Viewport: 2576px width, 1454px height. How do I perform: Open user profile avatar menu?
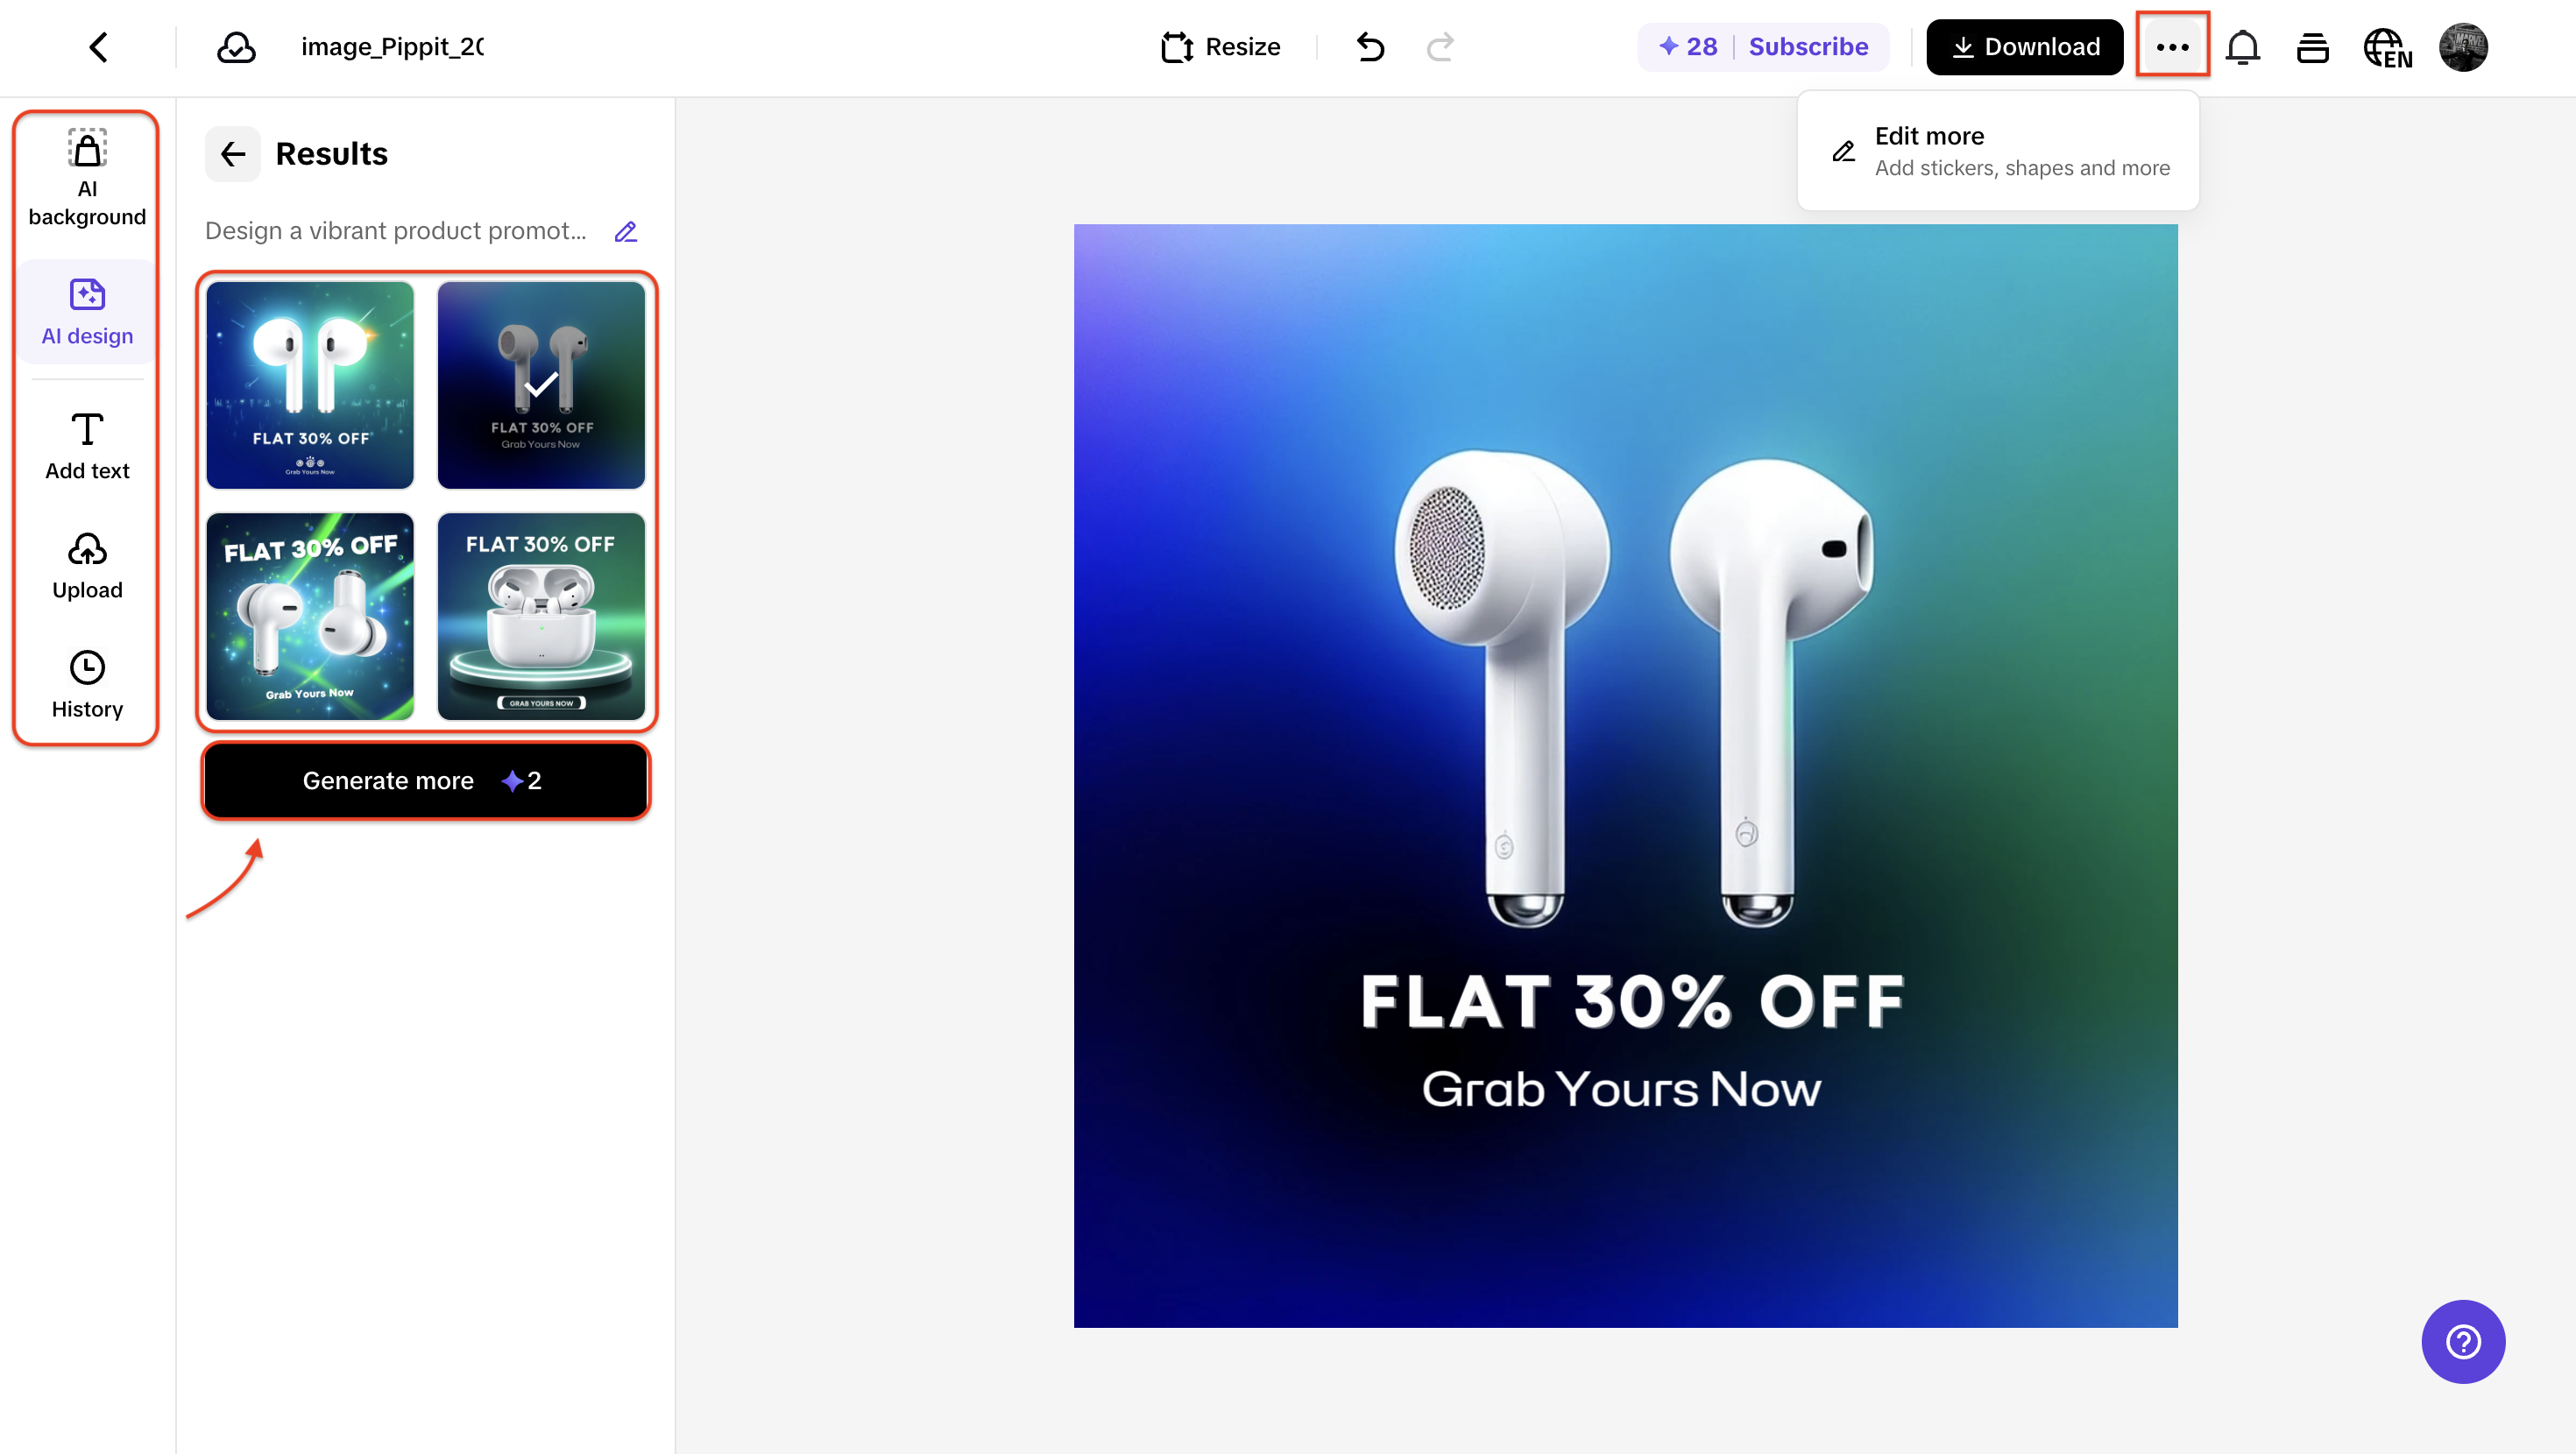click(2463, 47)
